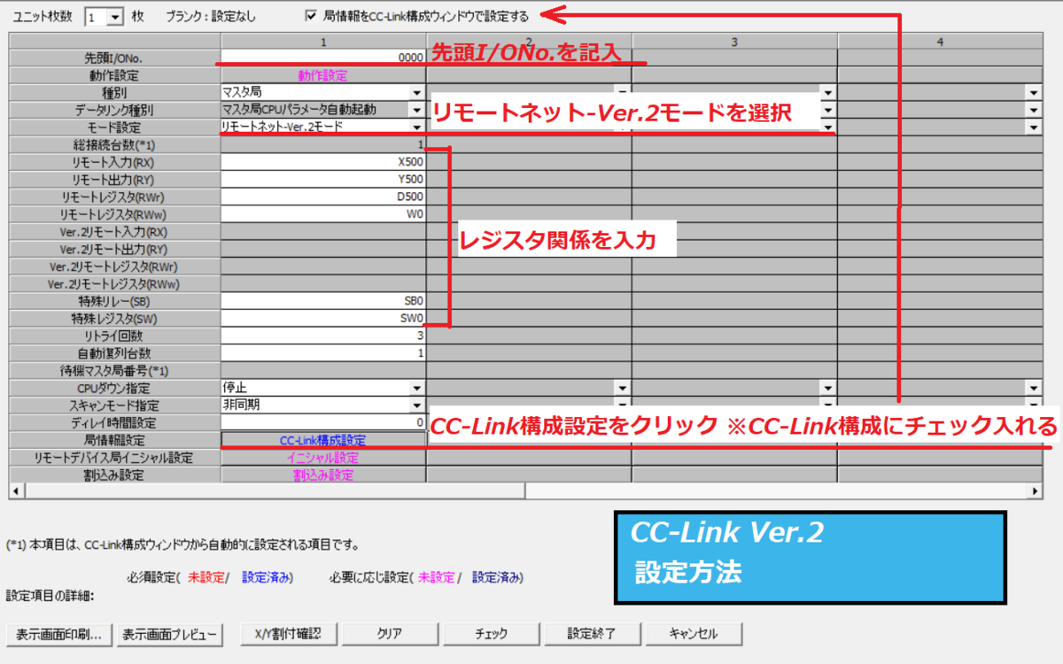Image resolution: width=1063 pixels, height=664 pixels.
Task: Open the 割込み設定 link
Action: click(x=323, y=475)
